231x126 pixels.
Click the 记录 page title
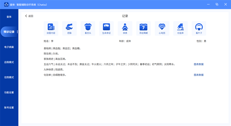pyautogui.click(x=125, y=16)
